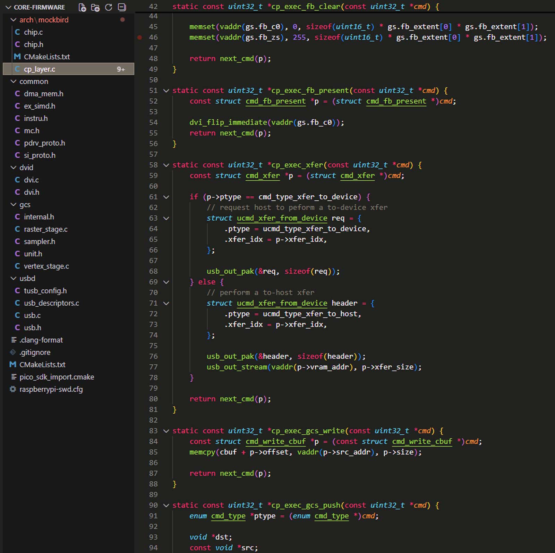Click the ucmd_xfer_from_device type on line 71
Image resolution: width=555 pixels, height=553 pixels.
click(x=282, y=303)
